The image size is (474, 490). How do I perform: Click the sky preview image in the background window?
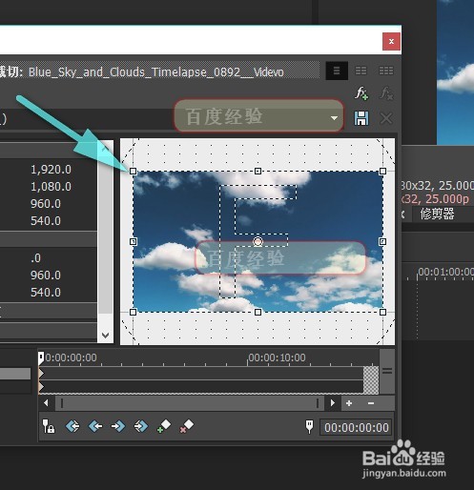tap(455, 72)
